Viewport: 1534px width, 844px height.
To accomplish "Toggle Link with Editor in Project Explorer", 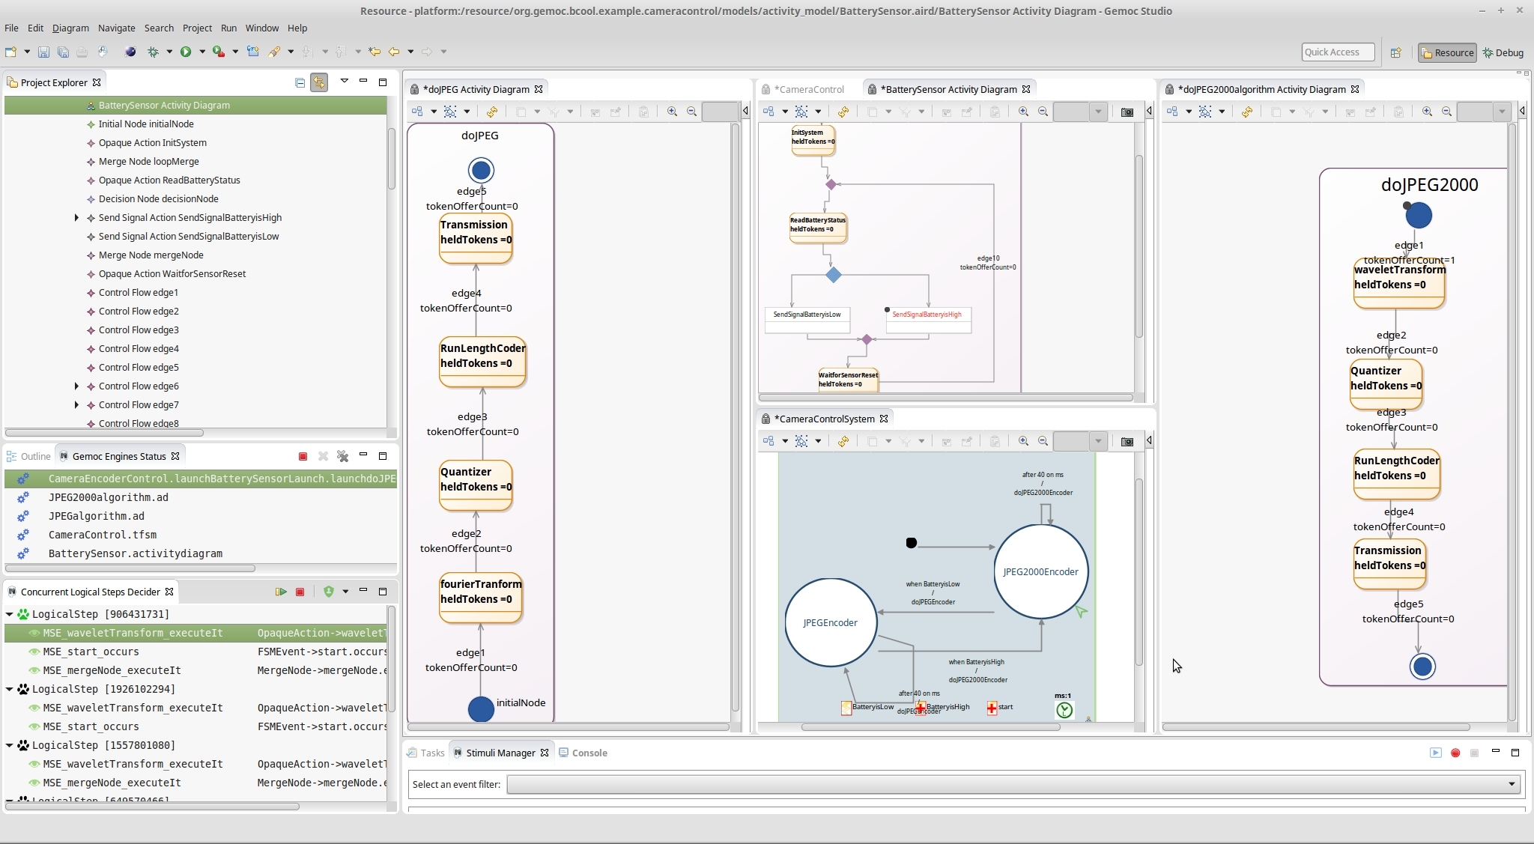I will [x=319, y=82].
